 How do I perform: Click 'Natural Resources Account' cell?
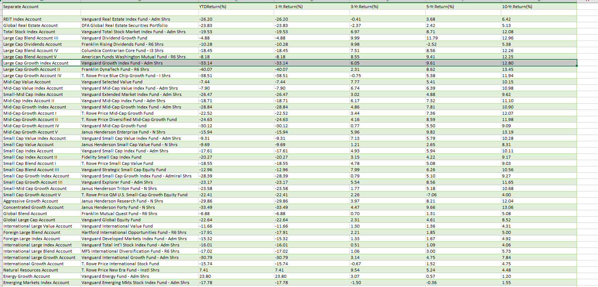[x=41, y=270]
